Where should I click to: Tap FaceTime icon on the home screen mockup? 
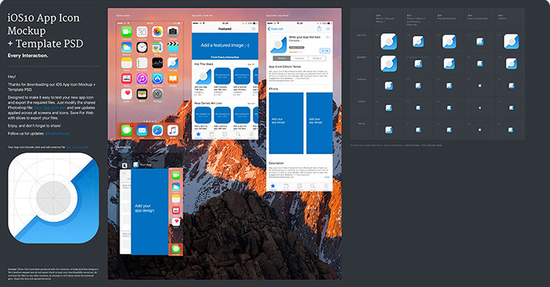coord(126,32)
